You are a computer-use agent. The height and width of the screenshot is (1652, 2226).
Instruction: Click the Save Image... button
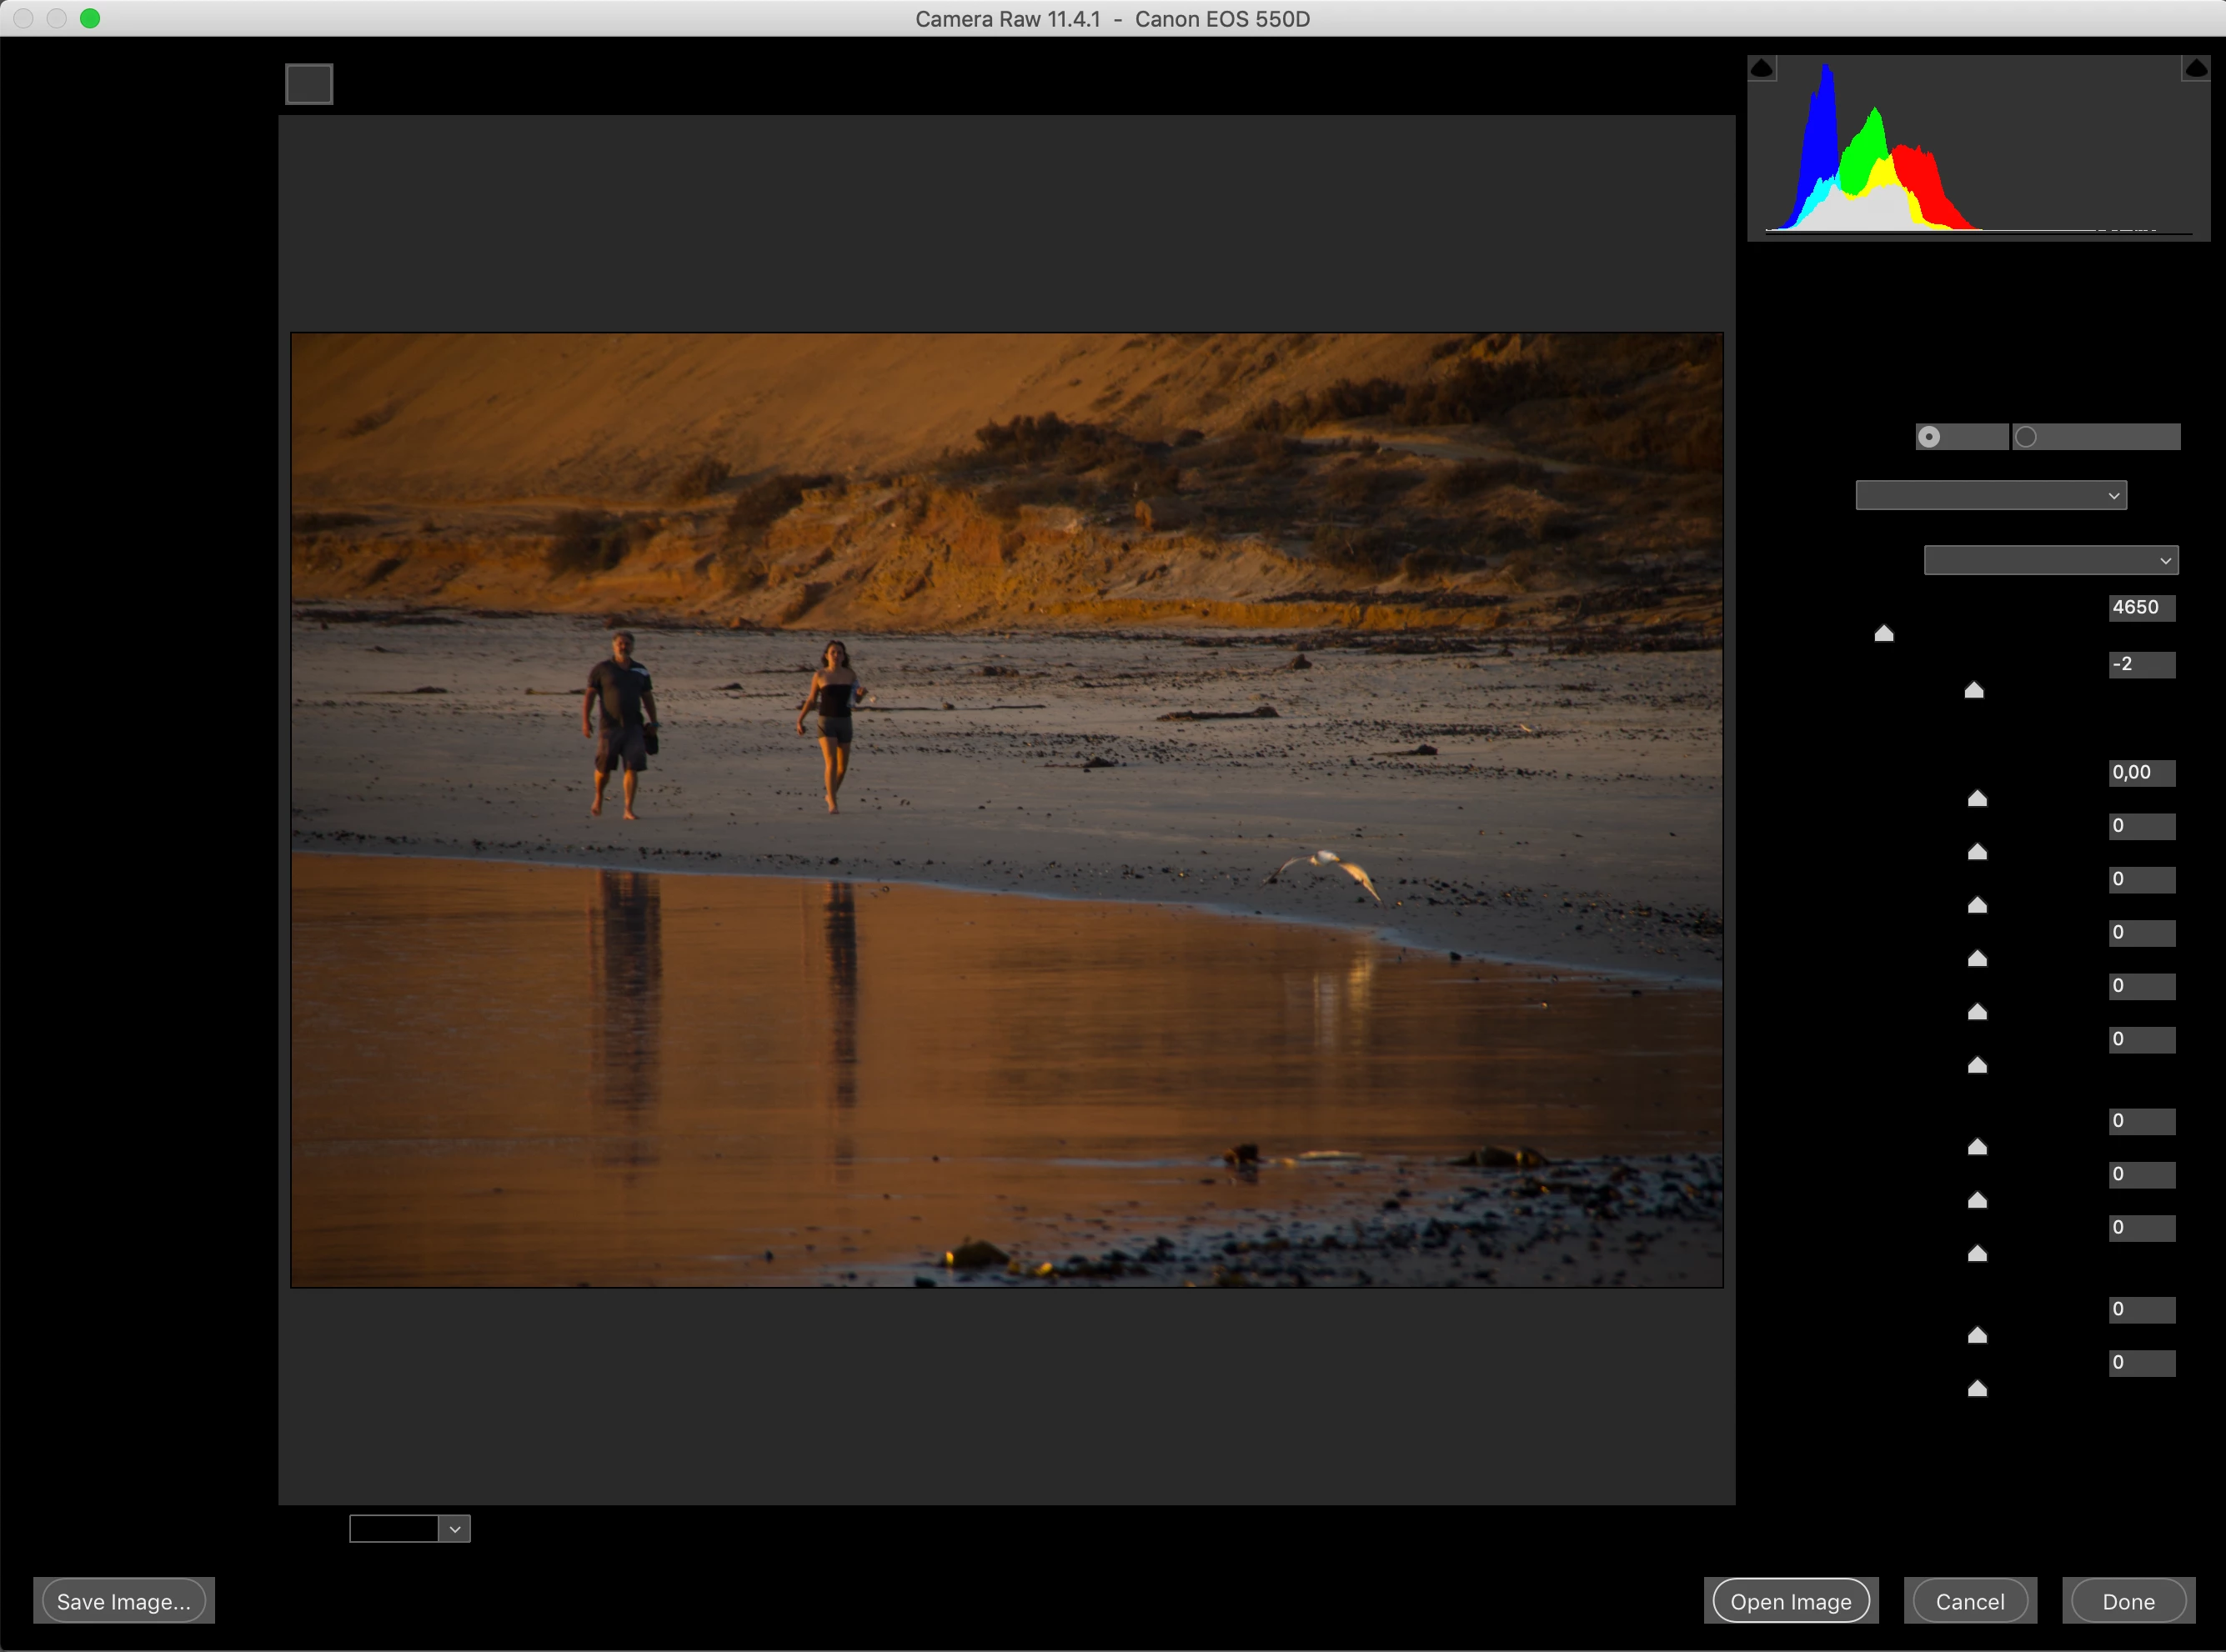(124, 1601)
